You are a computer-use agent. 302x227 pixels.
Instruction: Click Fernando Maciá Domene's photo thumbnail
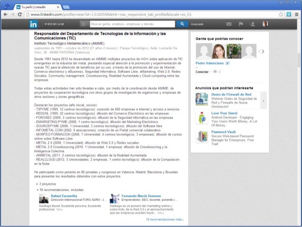click(x=115, y=199)
